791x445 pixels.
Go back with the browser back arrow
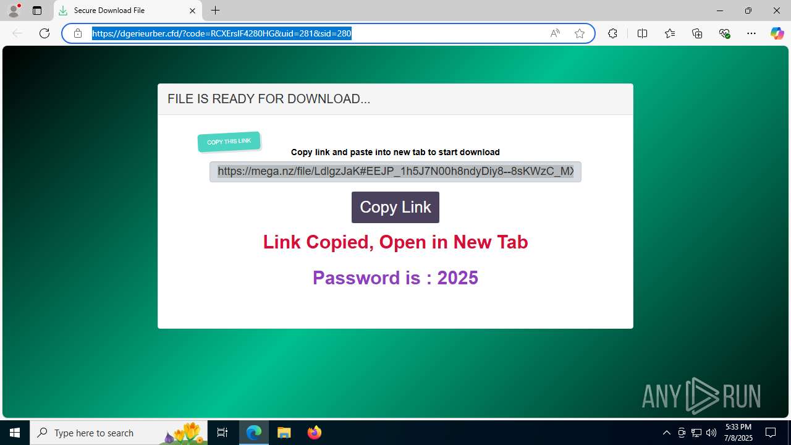pos(17,33)
